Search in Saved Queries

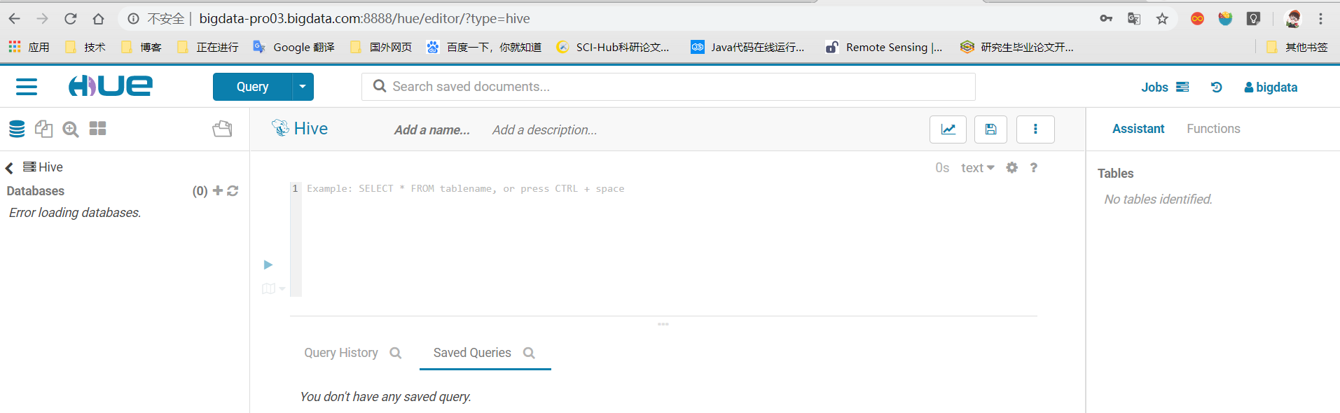(x=529, y=353)
